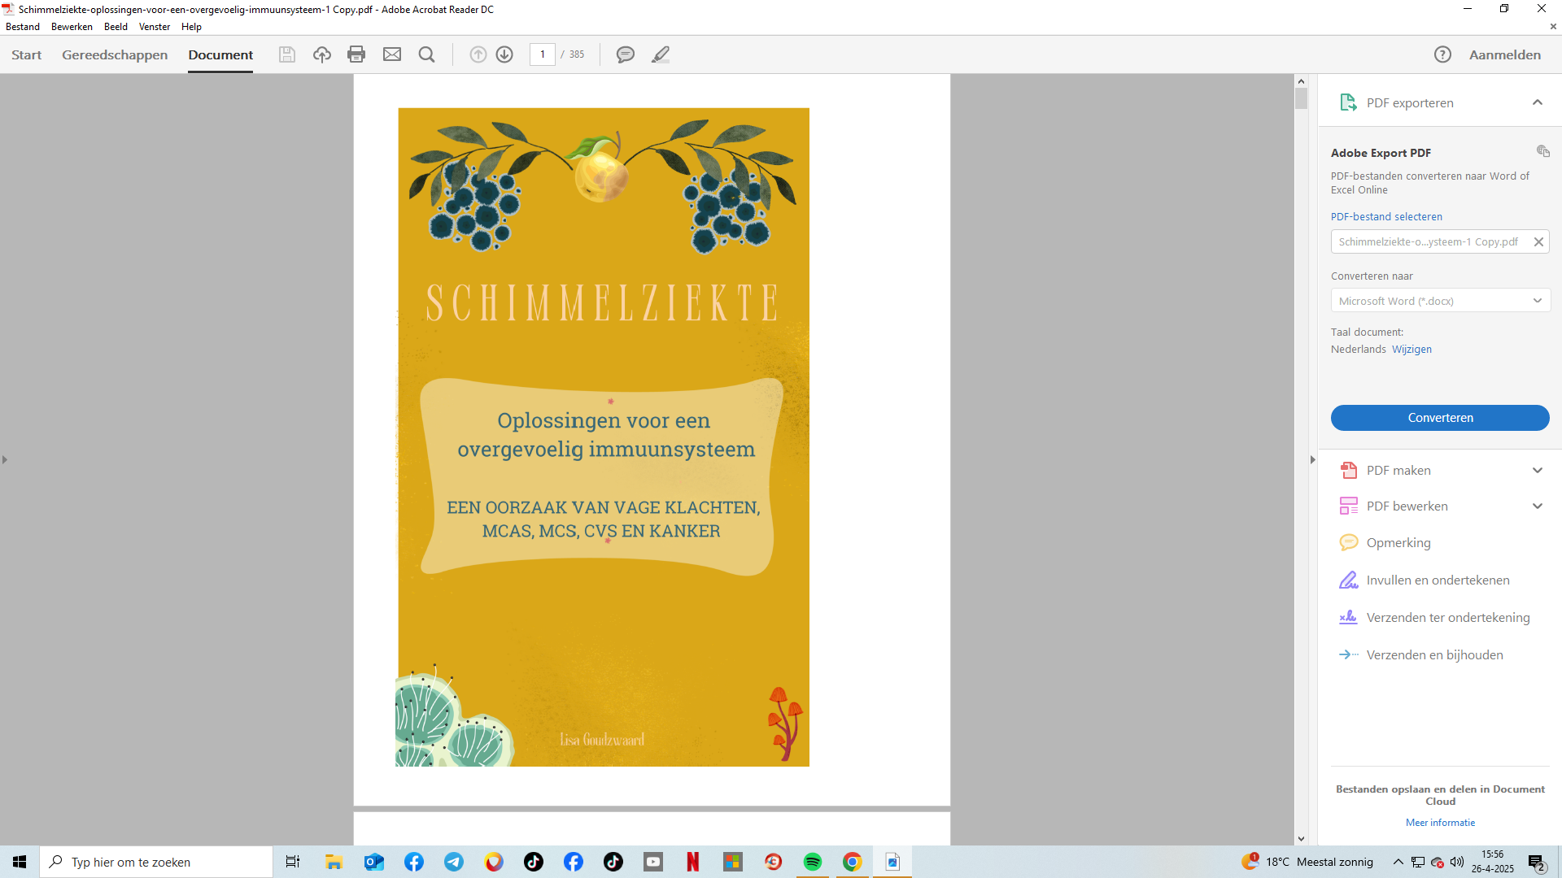
Task: Collapse the right tools pane arrow
Action: tap(1312, 460)
